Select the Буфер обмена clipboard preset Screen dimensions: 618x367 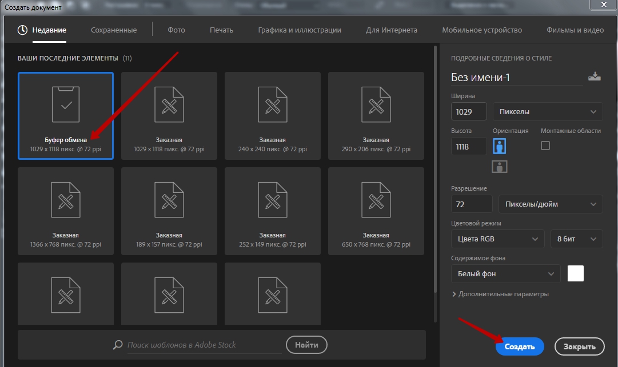click(66, 115)
